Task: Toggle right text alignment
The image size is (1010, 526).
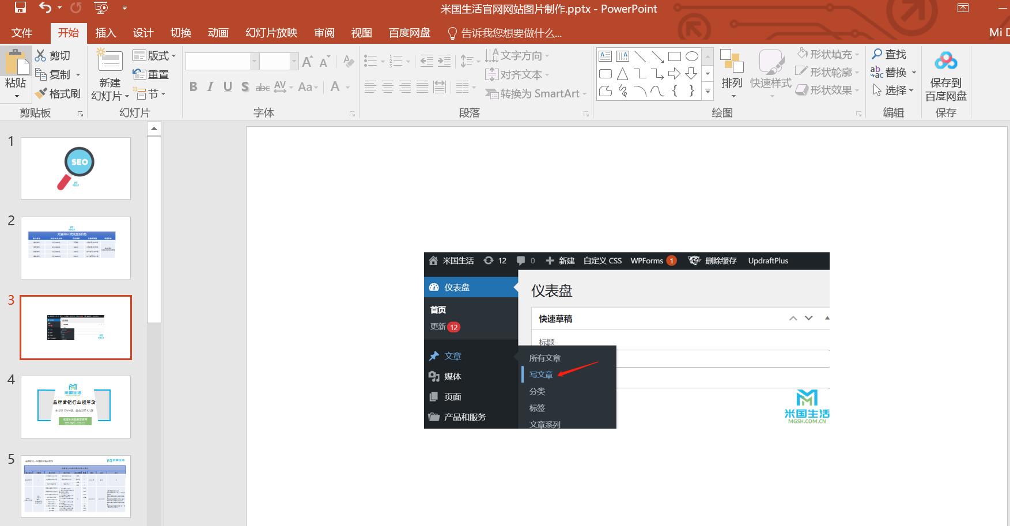Action: tap(405, 87)
